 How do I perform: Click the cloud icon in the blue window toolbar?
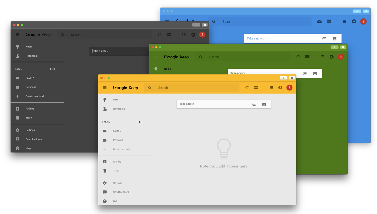point(319,21)
